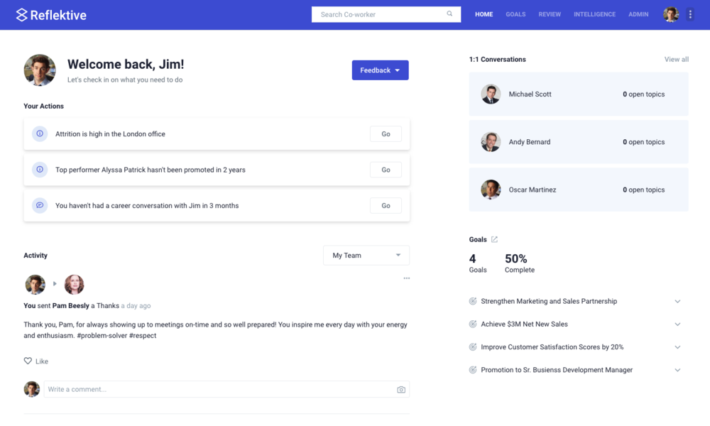Open the Intelligence section
The image size is (710, 426).
click(x=594, y=14)
